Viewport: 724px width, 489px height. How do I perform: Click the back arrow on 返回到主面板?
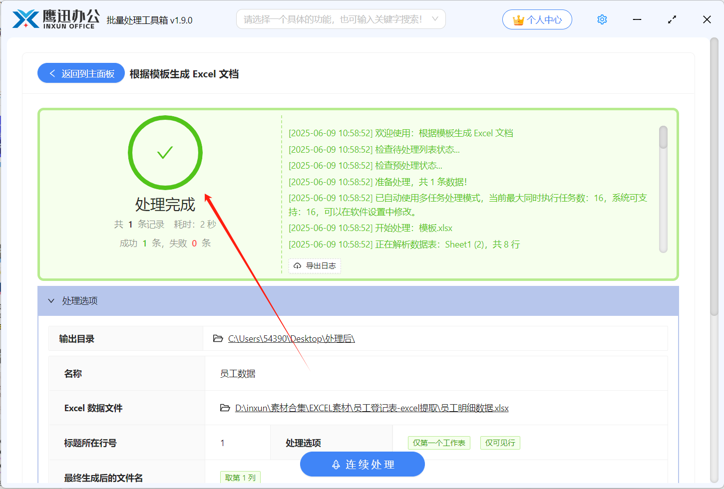pos(52,73)
